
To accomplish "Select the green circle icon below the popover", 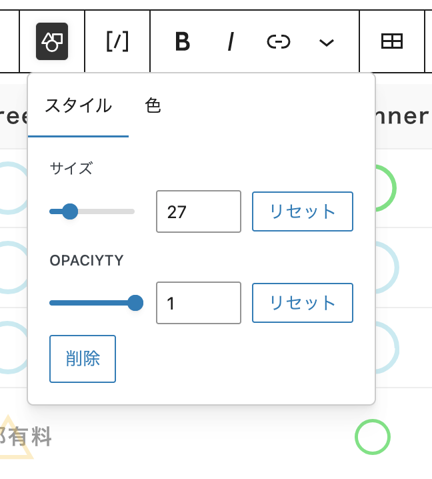I will click(372, 437).
